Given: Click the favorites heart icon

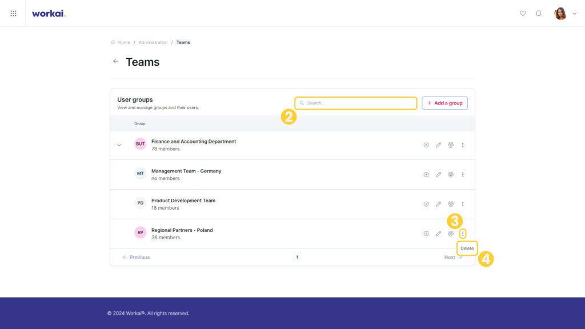Looking at the screenshot, I should point(523,14).
